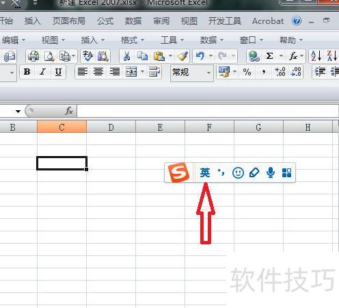339x308 pixels.
Task: Open the currency format dropdown arrow
Action: 234,72
